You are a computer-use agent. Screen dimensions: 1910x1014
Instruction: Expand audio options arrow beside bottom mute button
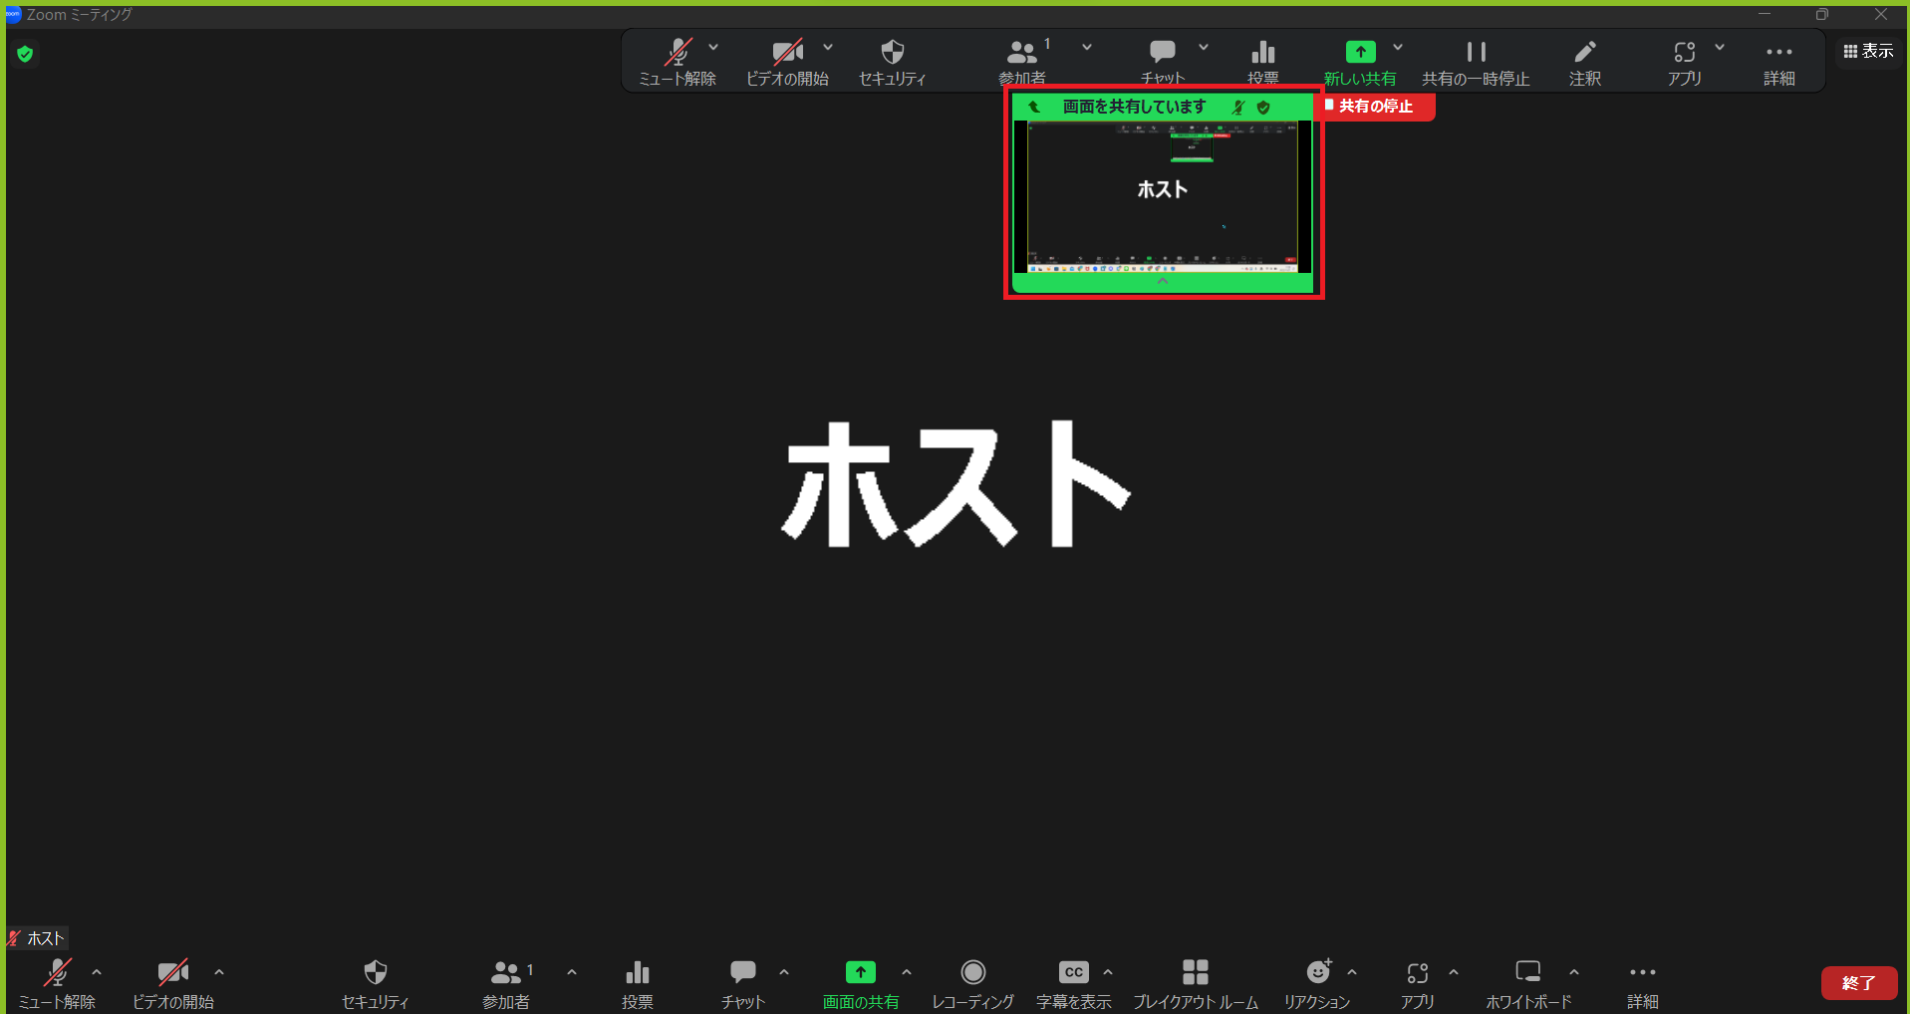point(97,972)
